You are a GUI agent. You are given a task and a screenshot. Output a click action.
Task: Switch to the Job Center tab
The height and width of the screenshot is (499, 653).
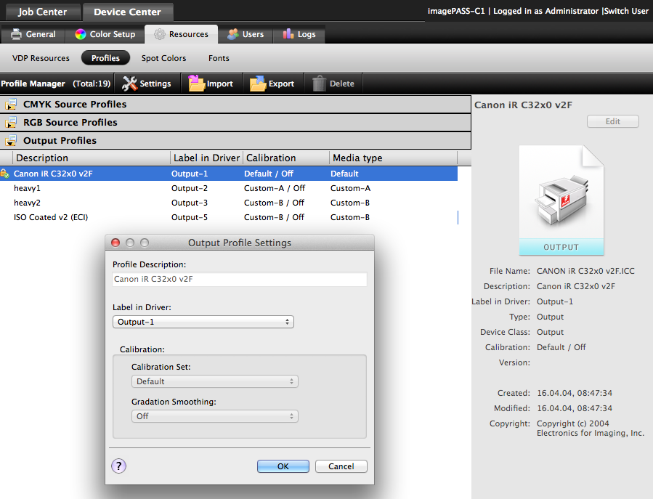[x=42, y=12]
